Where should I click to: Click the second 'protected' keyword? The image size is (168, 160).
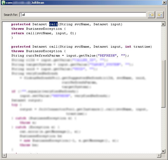coord(21,47)
